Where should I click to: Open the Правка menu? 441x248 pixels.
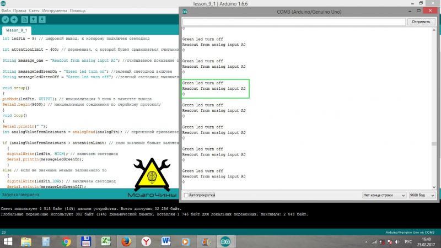[20, 10]
